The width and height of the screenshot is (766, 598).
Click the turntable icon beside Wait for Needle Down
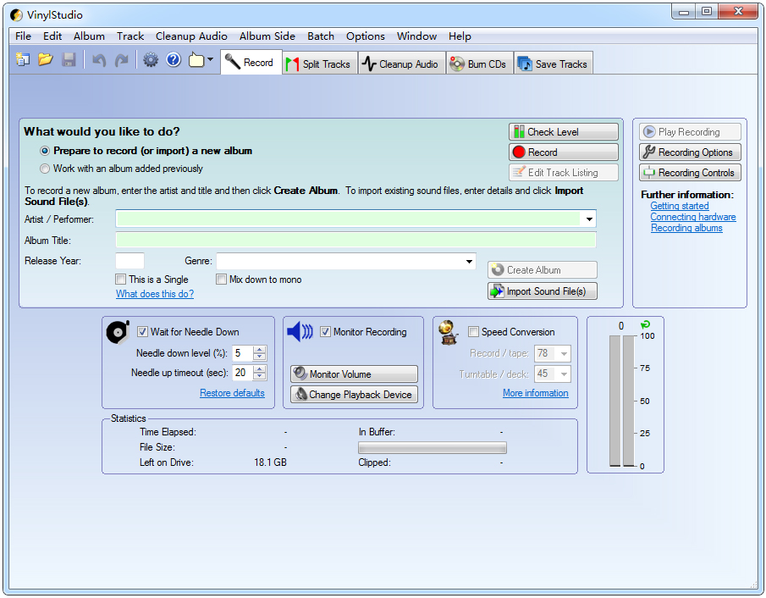(x=118, y=333)
